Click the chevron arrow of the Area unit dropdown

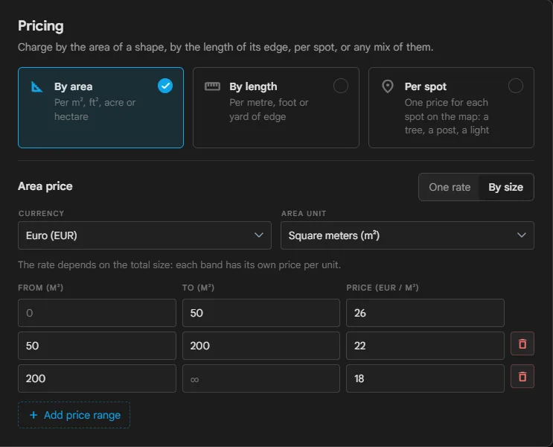point(522,235)
